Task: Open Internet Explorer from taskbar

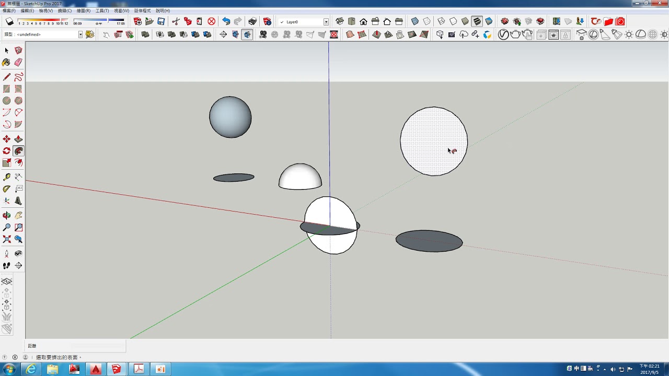Action: click(31, 369)
